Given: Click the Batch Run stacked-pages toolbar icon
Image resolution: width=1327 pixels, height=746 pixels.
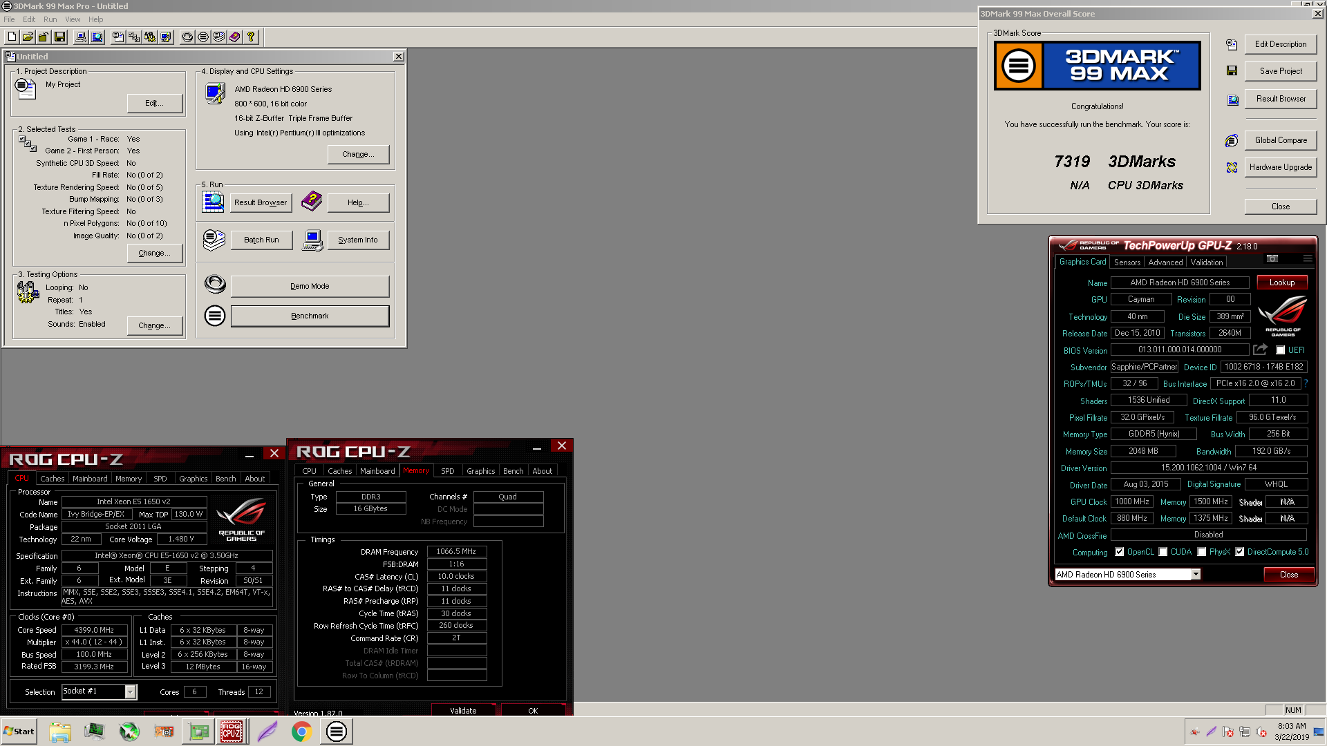Looking at the screenshot, I should point(219,37).
